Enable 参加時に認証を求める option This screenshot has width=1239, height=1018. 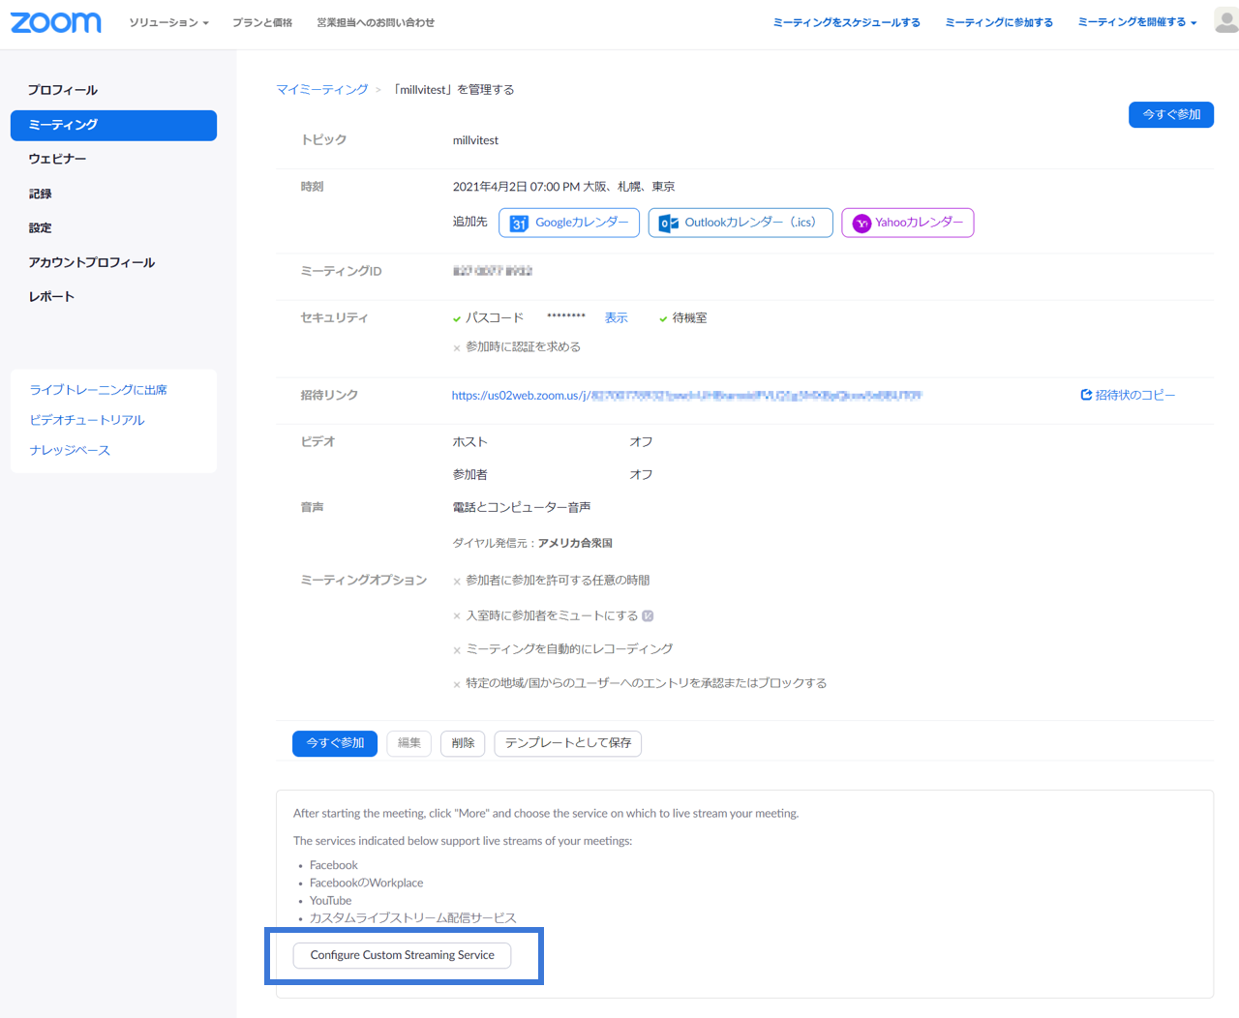(x=456, y=346)
